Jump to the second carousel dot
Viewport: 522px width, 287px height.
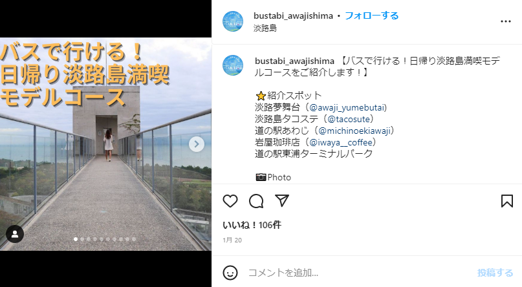[82, 239]
